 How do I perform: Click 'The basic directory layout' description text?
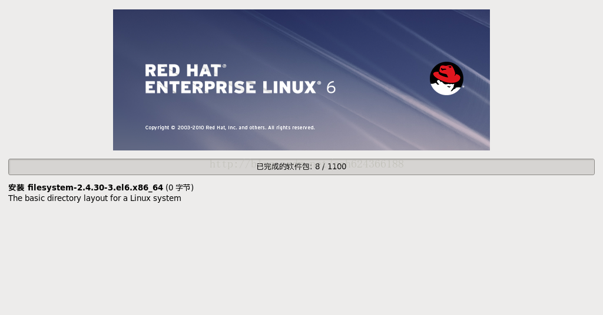[95, 199]
